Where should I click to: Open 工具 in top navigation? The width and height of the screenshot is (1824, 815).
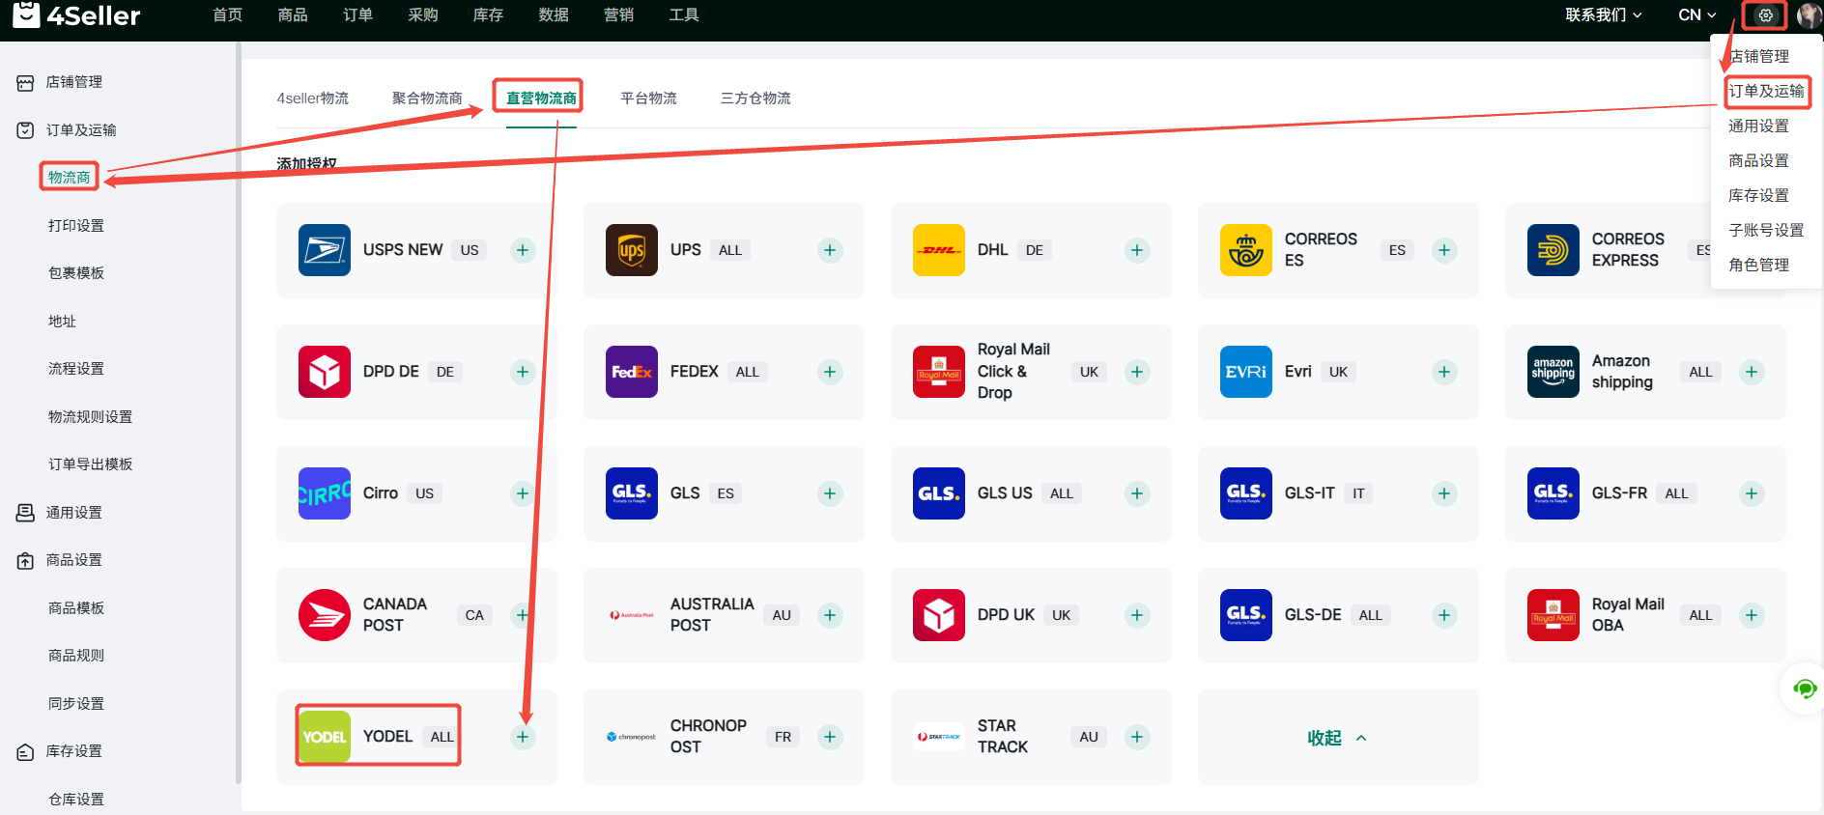pyautogui.click(x=684, y=15)
